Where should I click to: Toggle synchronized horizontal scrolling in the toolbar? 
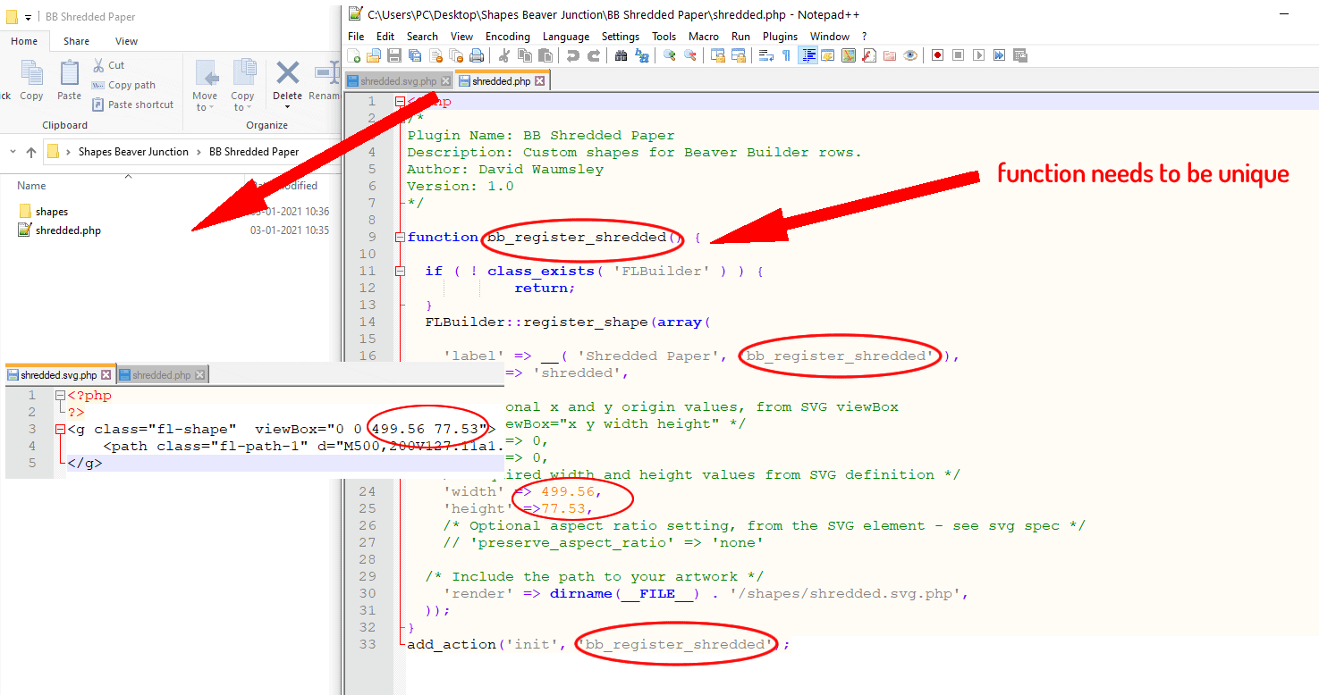(x=738, y=55)
